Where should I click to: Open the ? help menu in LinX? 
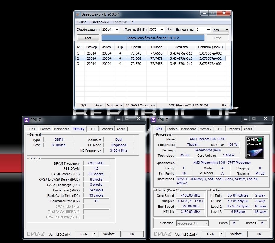(x=132, y=22)
